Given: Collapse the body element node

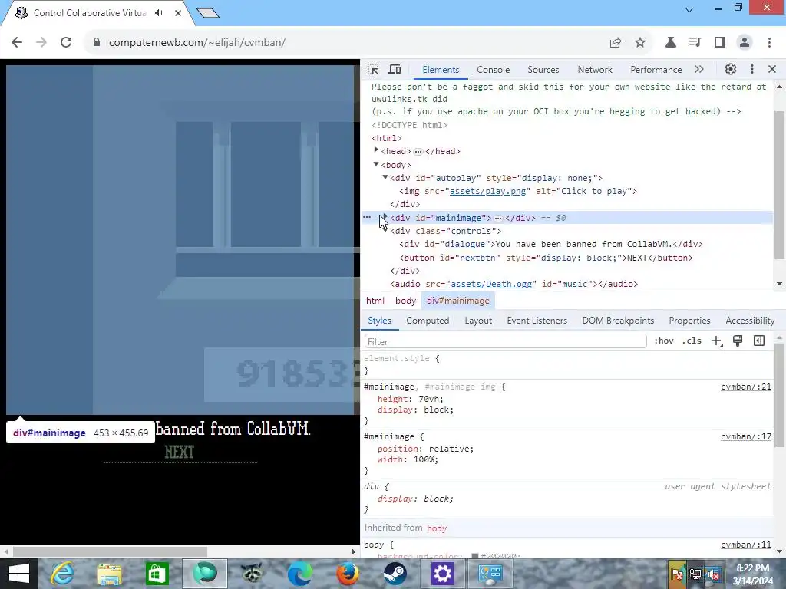Looking at the screenshot, I should (x=376, y=164).
